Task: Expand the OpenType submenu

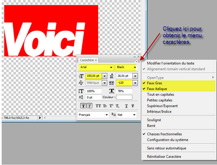Action: coord(179,77)
